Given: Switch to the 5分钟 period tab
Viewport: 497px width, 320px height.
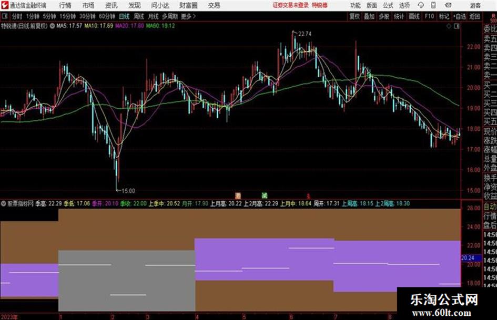Looking at the screenshot, I should (x=49, y=16).
